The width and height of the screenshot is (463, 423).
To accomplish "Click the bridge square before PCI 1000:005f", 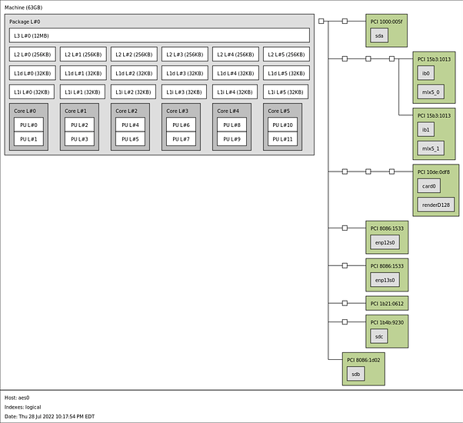I will pos(345,21).
